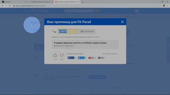Click the copy-code button beside LITEFIT
Image resolution: width=170 pixels, height=95 pixels.
[87, 31]
